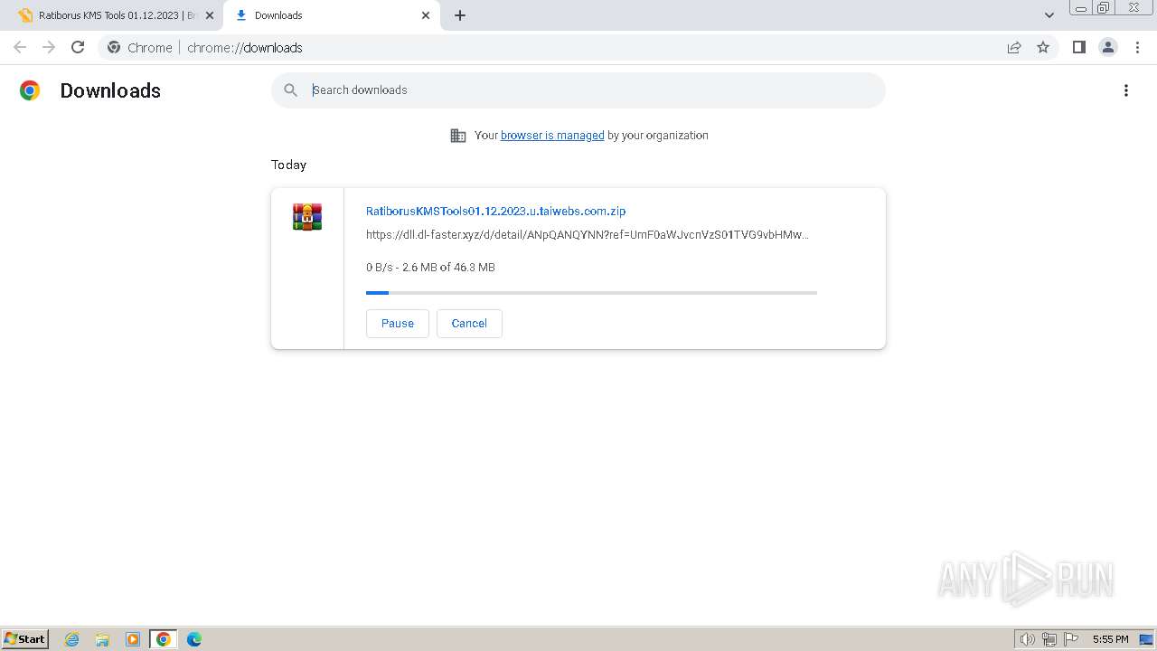Toggle the side panel
Viewport: 1157px width, 651px height.
[1078, 47]
